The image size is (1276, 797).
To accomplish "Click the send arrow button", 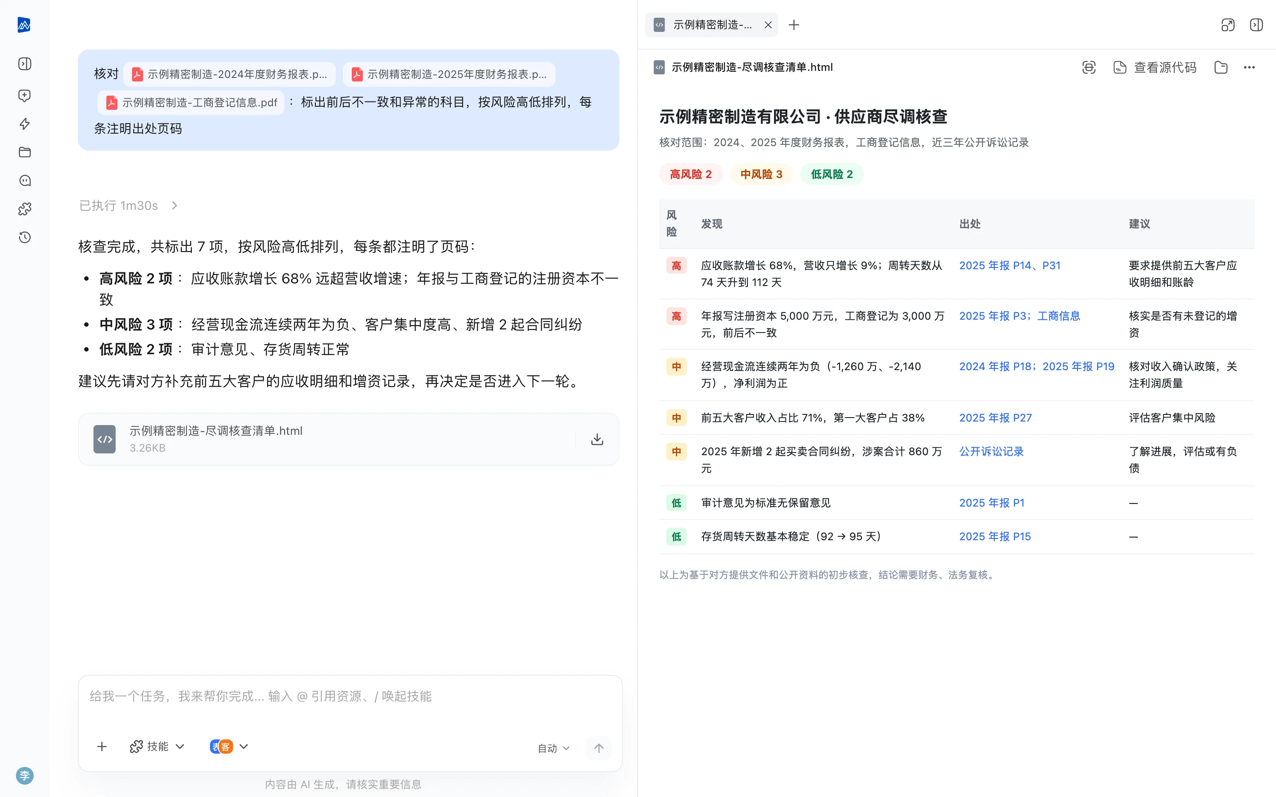I will pyautogui.click(x=599, y=747).
